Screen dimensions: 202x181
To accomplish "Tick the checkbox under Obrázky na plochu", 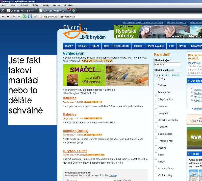I will (x=156, y=124).
